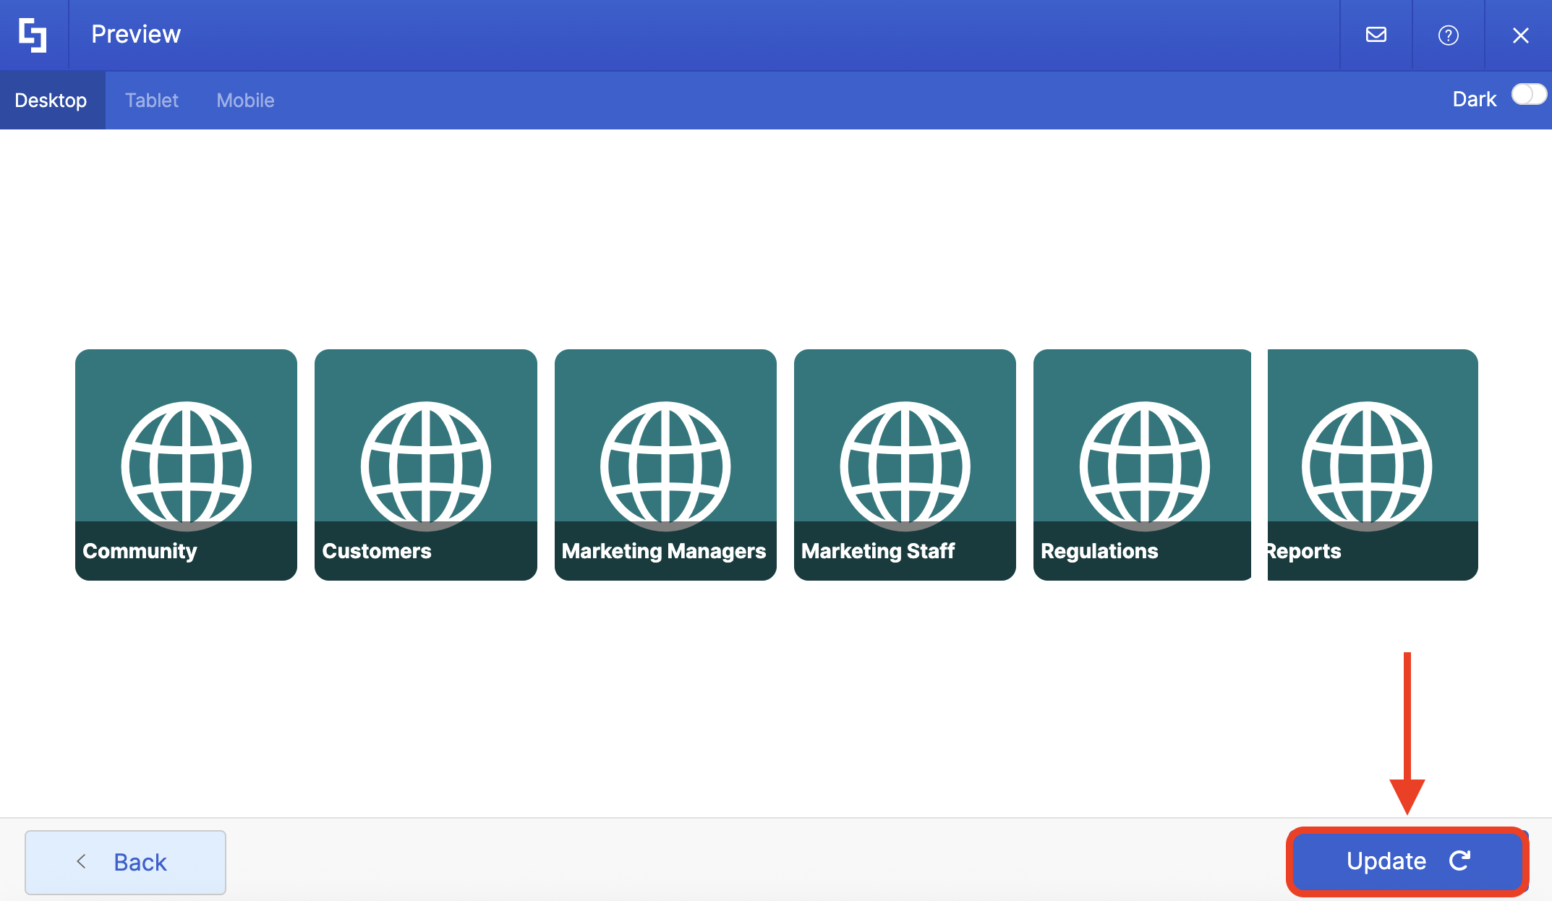
Task: Click the app logo in top-left corner
Action: (x=33, y=35)
